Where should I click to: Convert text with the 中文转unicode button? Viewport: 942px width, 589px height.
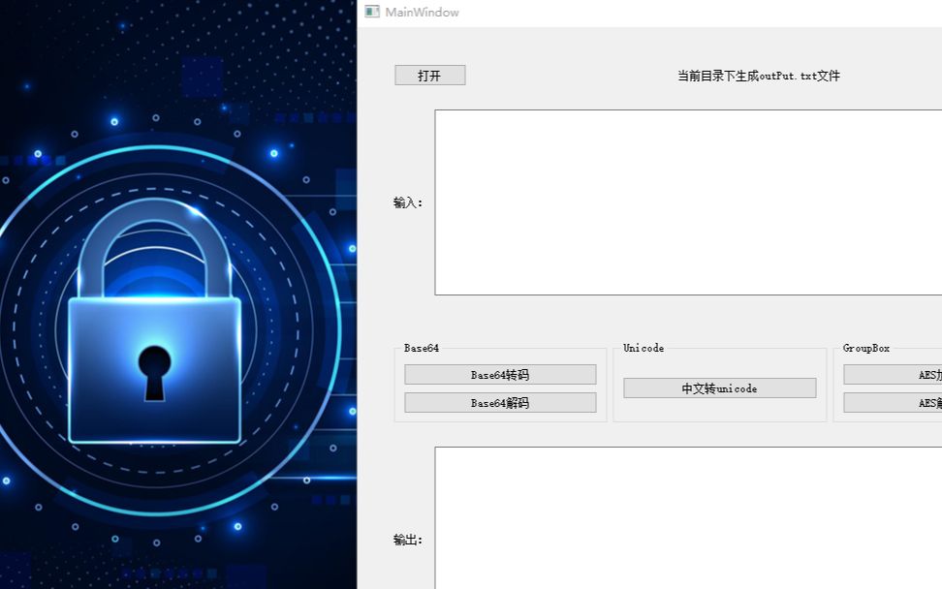(x=720, y=388)
